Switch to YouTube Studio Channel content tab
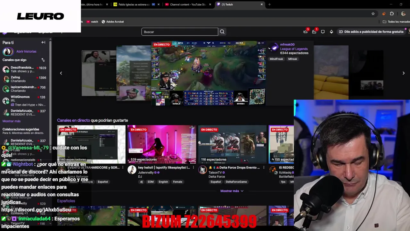 point(188,4)
